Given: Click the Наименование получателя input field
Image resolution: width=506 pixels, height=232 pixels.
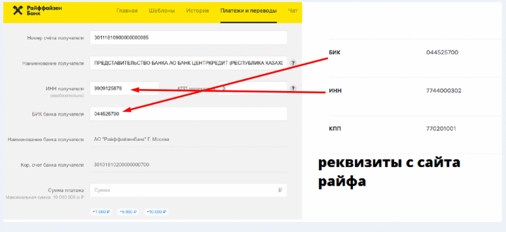Looking at the screenshot, I should [188, 63].
